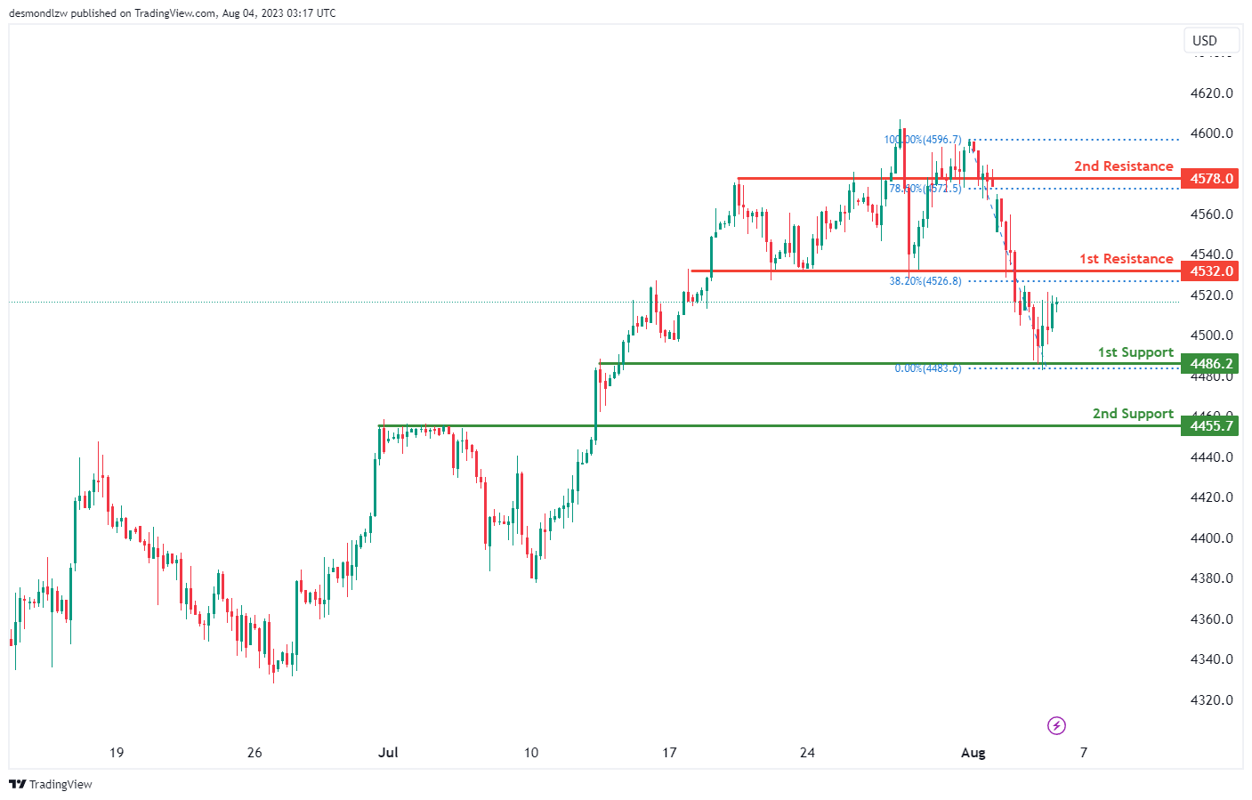The image size is (1252, 800).
Task: Click the 2nd Resistance label
Action: coord(1123,166)
